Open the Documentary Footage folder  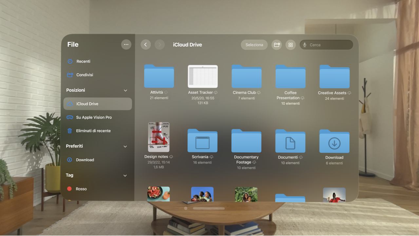coord(246,140)
